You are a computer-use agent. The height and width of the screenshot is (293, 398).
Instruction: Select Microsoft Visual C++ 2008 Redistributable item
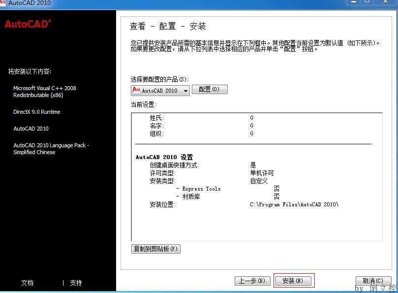44,92
